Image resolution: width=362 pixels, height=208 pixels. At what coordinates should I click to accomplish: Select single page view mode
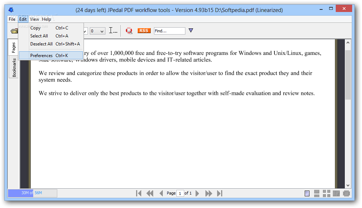[307, 193]
